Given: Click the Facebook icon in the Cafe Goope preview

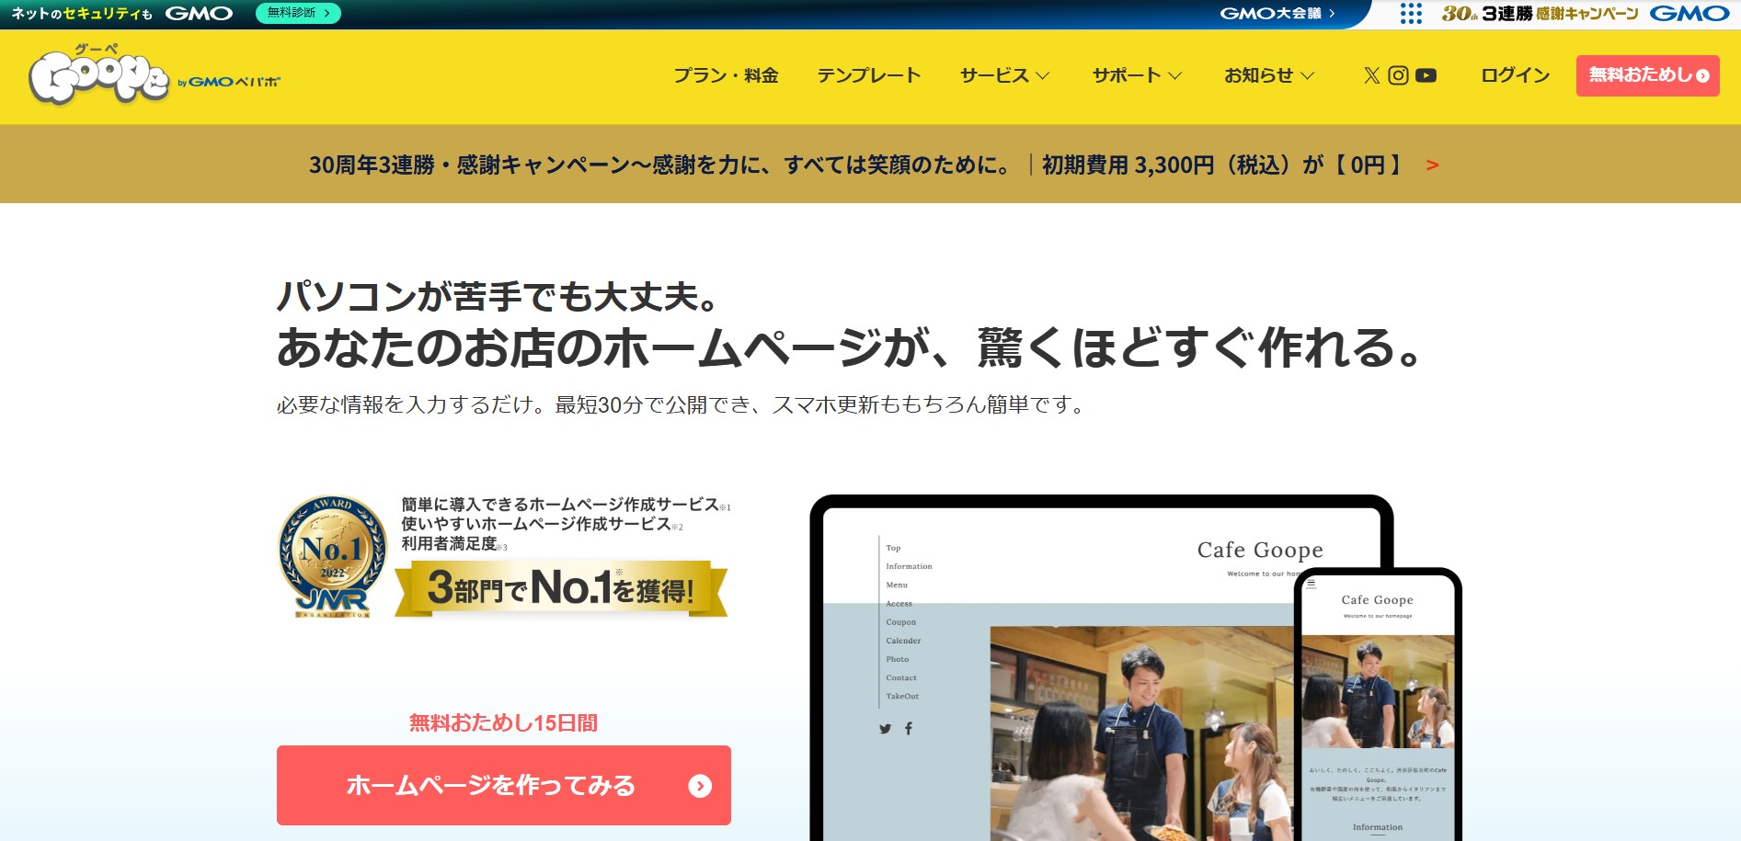Looking at the screenshot, I should point(909,728).
